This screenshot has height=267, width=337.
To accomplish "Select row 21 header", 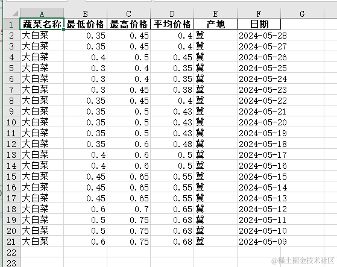I will 11,241.
